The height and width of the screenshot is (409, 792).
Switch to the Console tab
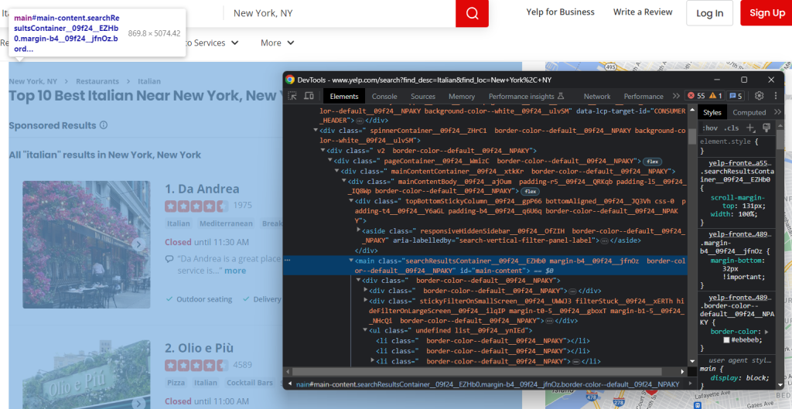[384, 97]
